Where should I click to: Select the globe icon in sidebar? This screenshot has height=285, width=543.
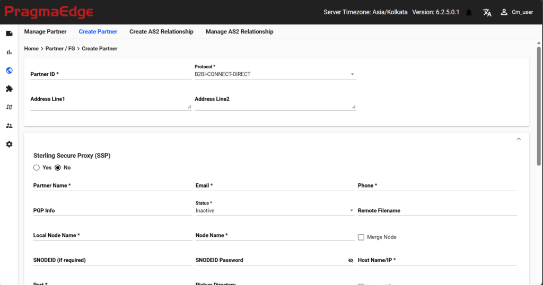(10, 70)
